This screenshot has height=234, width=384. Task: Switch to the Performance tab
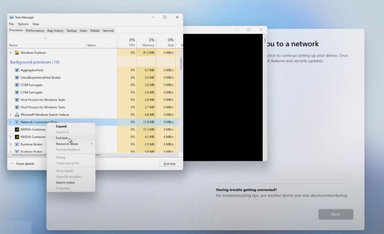pos(35,30)
